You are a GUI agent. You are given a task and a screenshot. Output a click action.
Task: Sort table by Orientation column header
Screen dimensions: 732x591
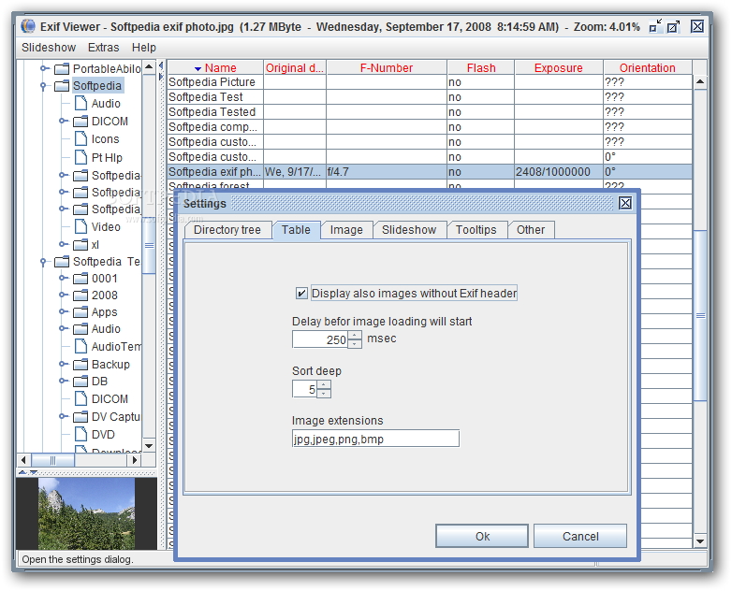[647, 68]
